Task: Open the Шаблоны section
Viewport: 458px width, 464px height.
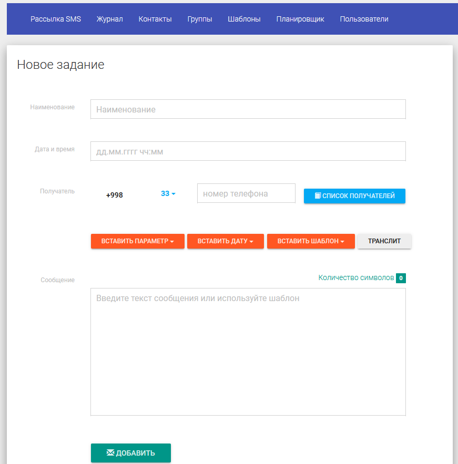Action: [244, 19]
